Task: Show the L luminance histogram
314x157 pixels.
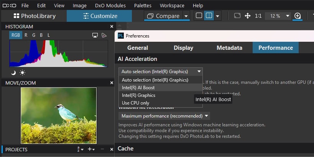Action: tap(48, 35)
